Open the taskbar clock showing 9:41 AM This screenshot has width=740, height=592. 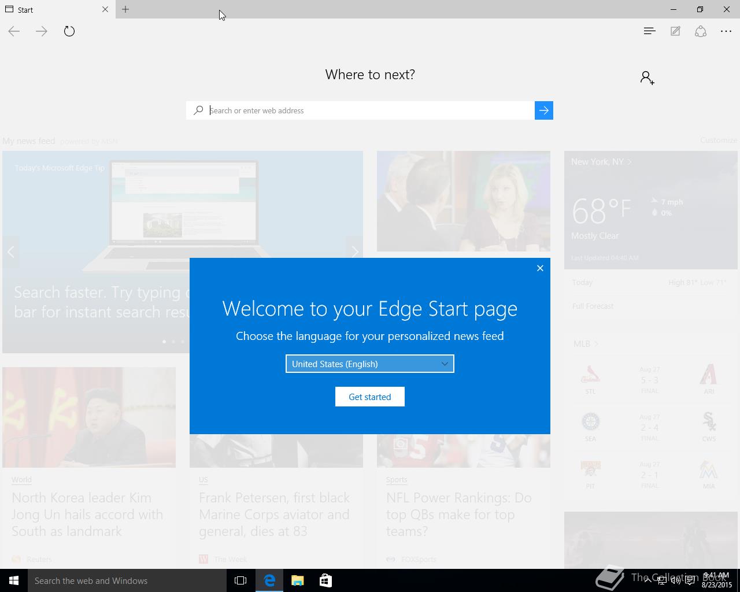(x=717, y=580)
